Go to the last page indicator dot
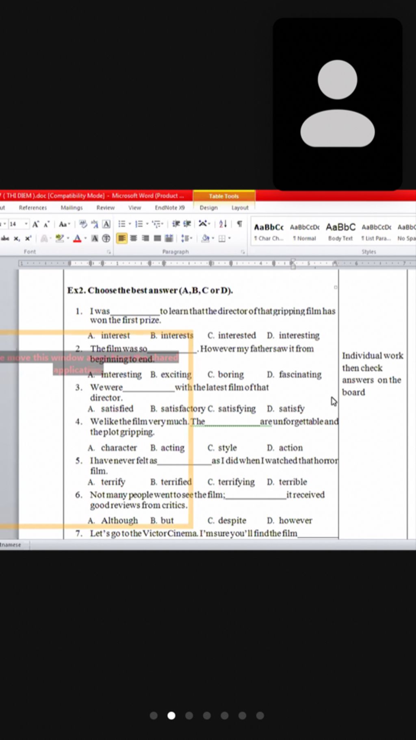Image resolution: width=416 pixels, height=740 pixels. [x=260, y=716]
